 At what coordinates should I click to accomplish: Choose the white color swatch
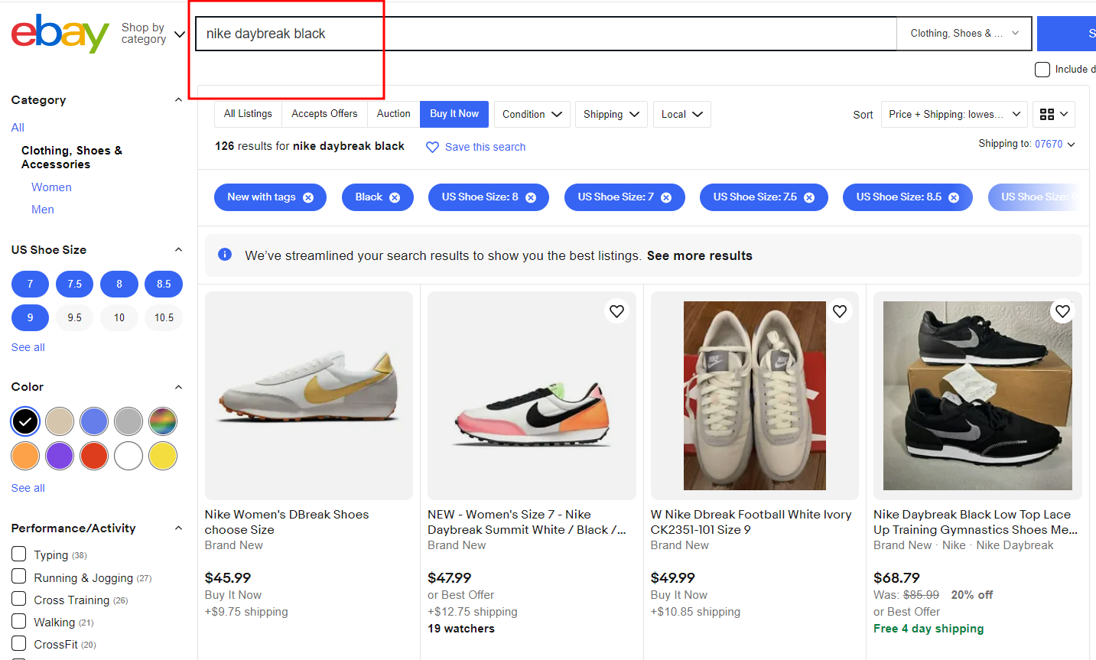[128, 456]
